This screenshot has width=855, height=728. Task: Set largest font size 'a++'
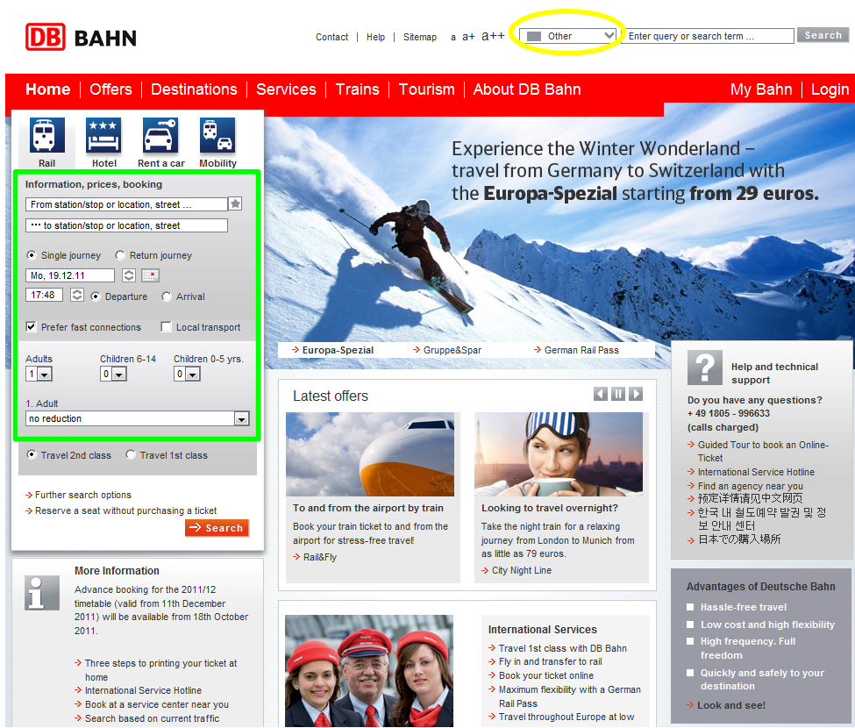coord(493,36)
